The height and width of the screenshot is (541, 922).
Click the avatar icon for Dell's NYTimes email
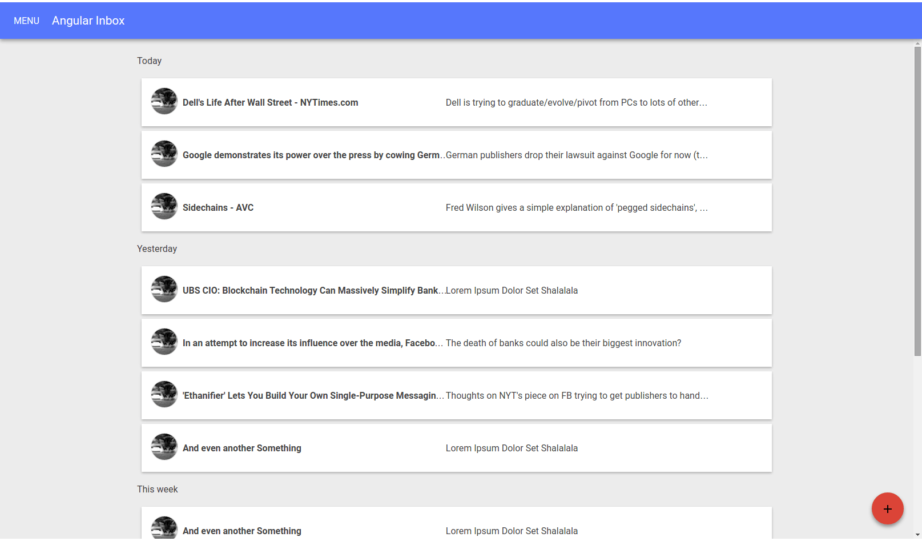coord(164,101)
